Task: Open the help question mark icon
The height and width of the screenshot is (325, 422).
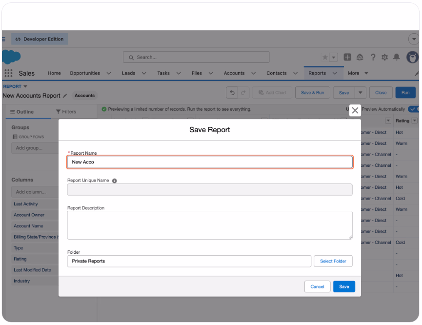Action: click(373, 57)
